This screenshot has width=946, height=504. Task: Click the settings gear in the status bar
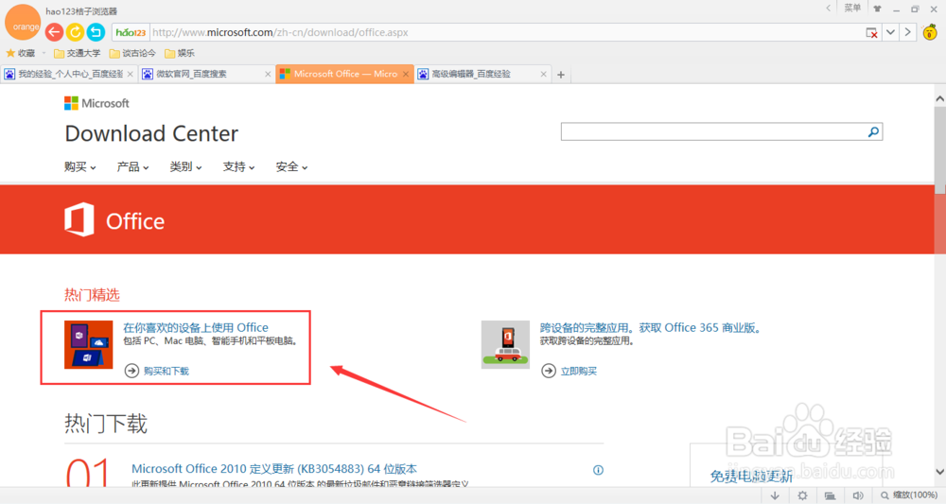[x=802, y=495]
